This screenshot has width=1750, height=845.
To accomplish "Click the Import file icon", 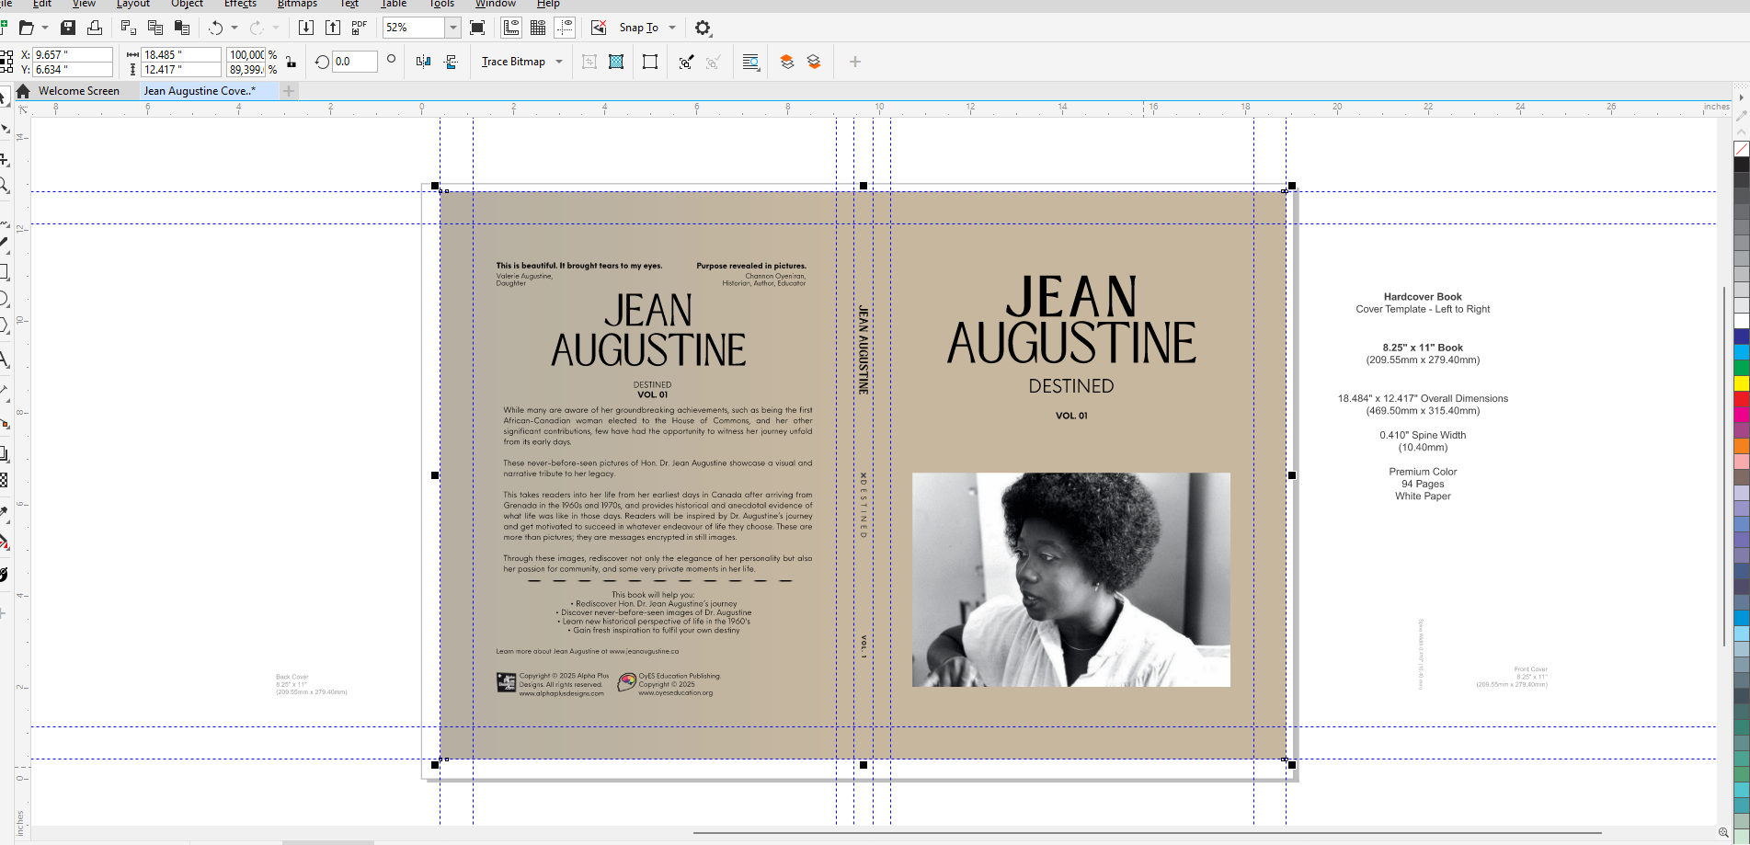I will (x=306, y=28).
